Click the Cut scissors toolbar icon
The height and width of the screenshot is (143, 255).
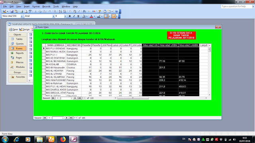[35, 12]
